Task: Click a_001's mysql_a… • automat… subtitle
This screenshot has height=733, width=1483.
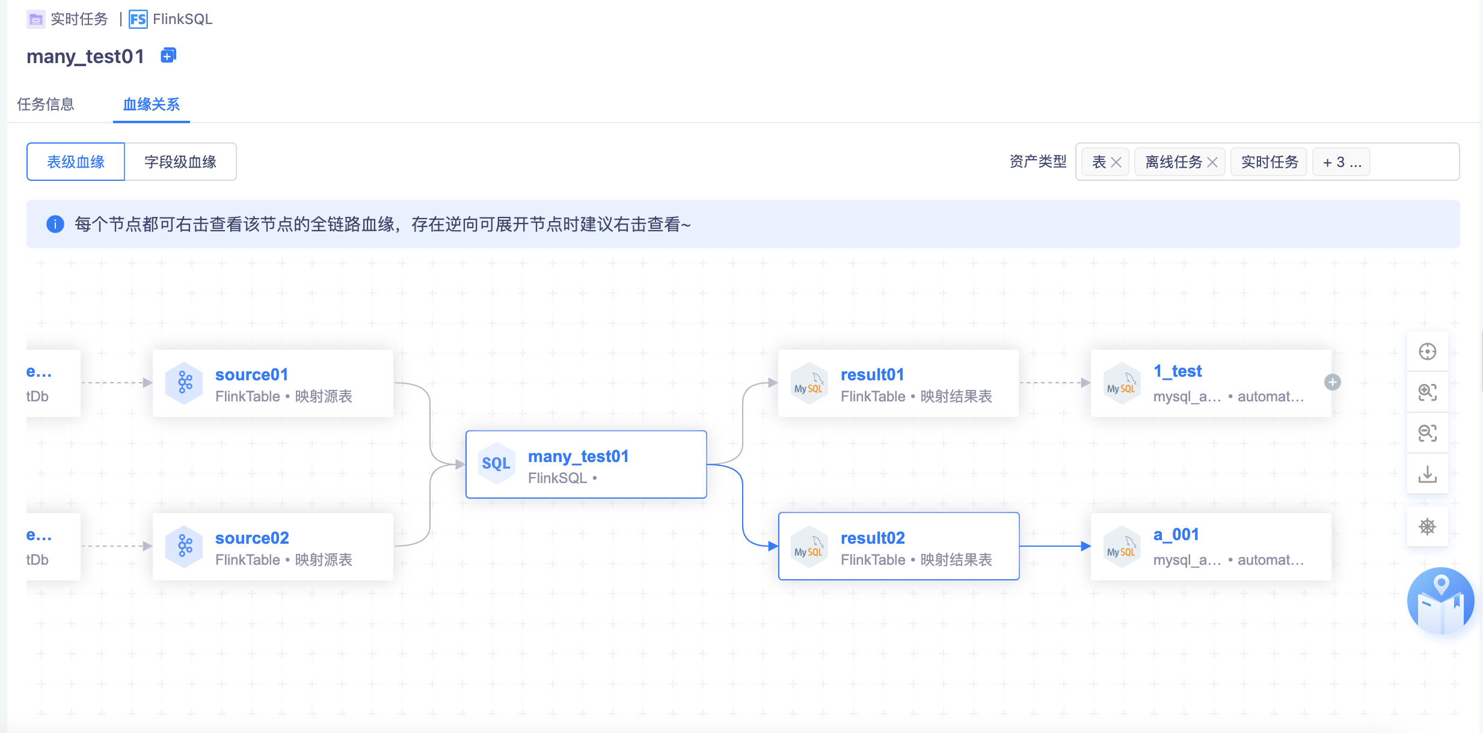Action: [1229, 560]
